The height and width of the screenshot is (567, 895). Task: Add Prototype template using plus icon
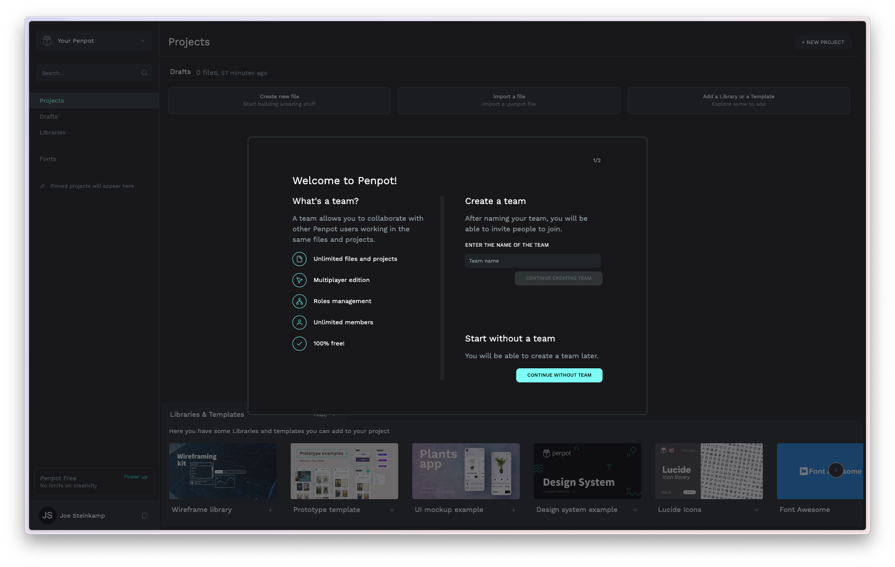tap(392, 510)
